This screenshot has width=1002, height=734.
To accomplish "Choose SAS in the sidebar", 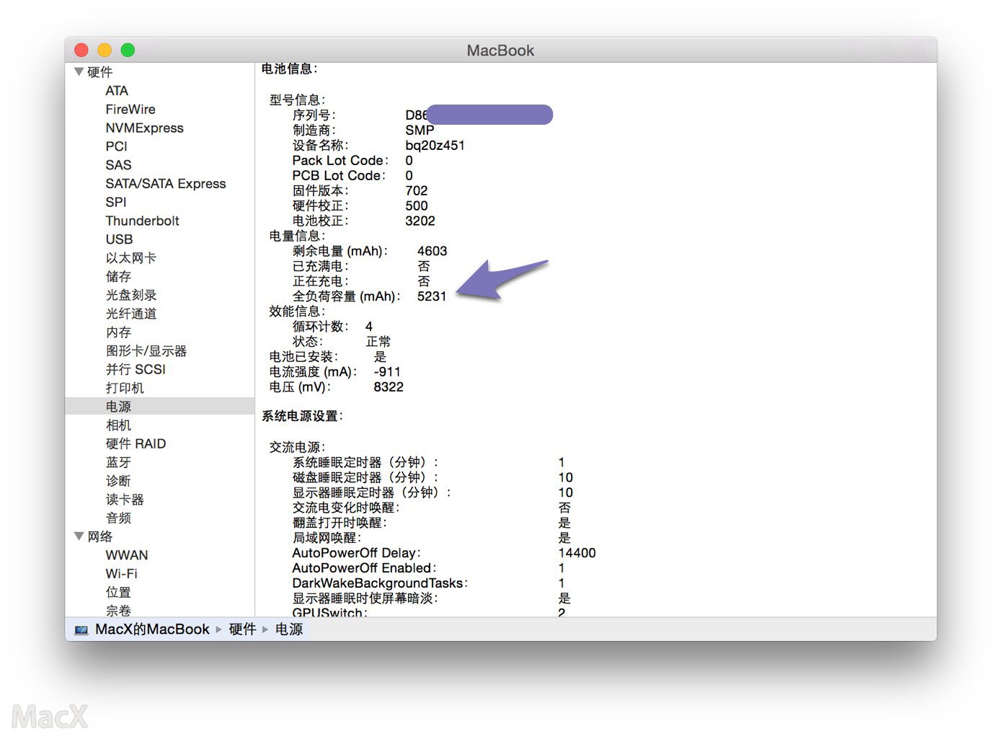I will 118,165.
